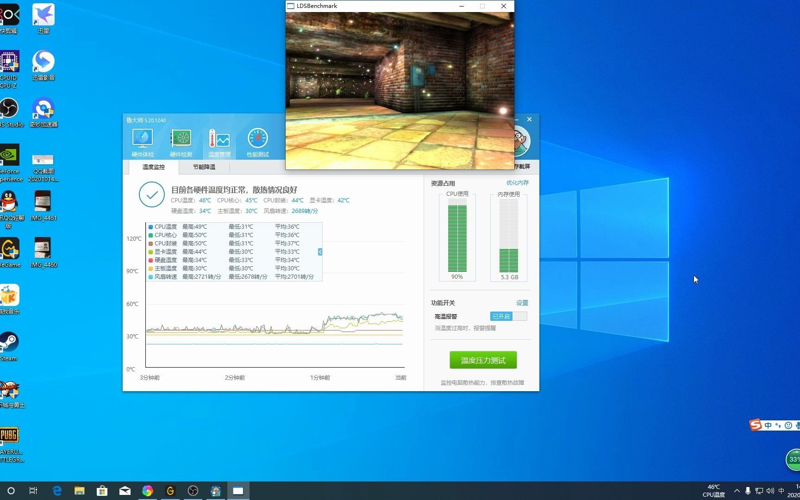Click the 优化内存 memory optimization link
Screen dimensions: 800x500
click(x=518, y=182)
